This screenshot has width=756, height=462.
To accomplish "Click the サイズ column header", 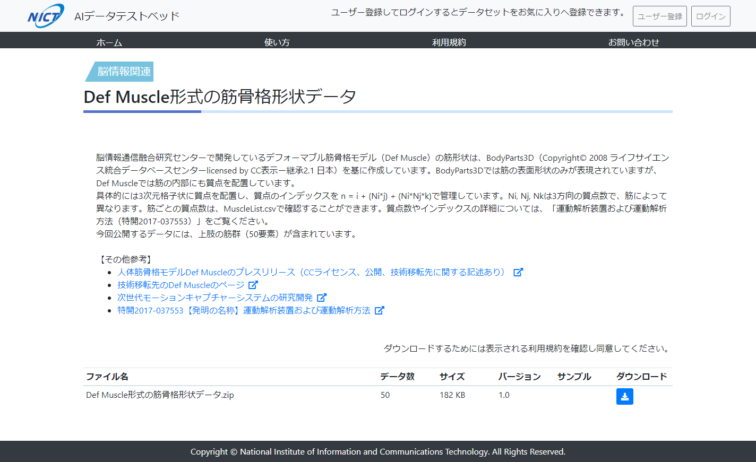I will coord(452,377).
